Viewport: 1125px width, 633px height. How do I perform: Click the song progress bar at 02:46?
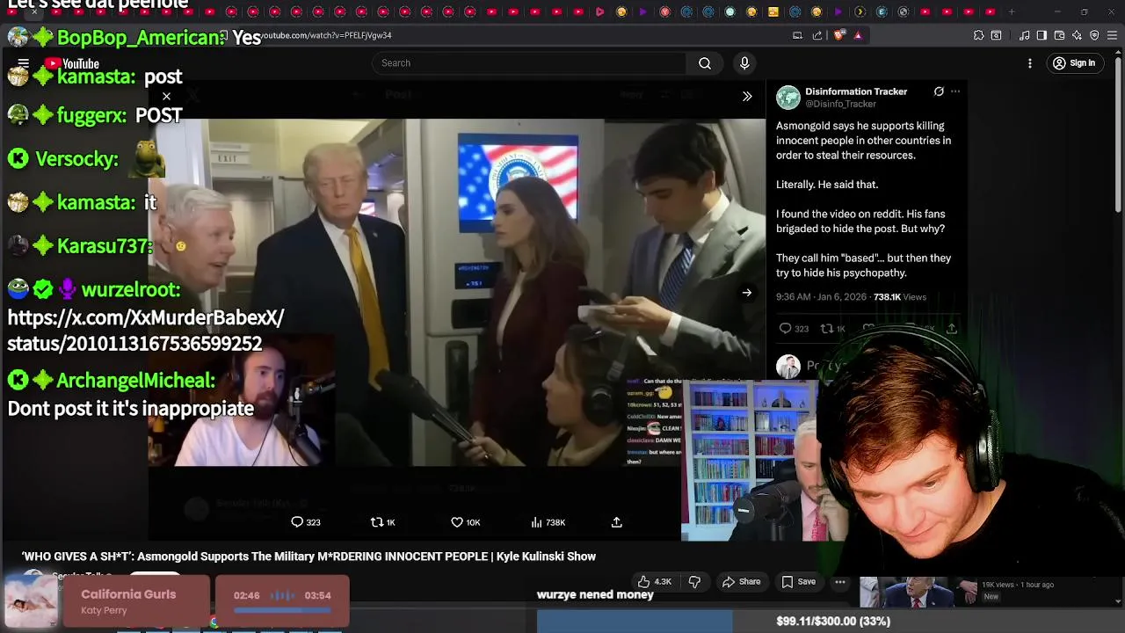coord(282,608)
